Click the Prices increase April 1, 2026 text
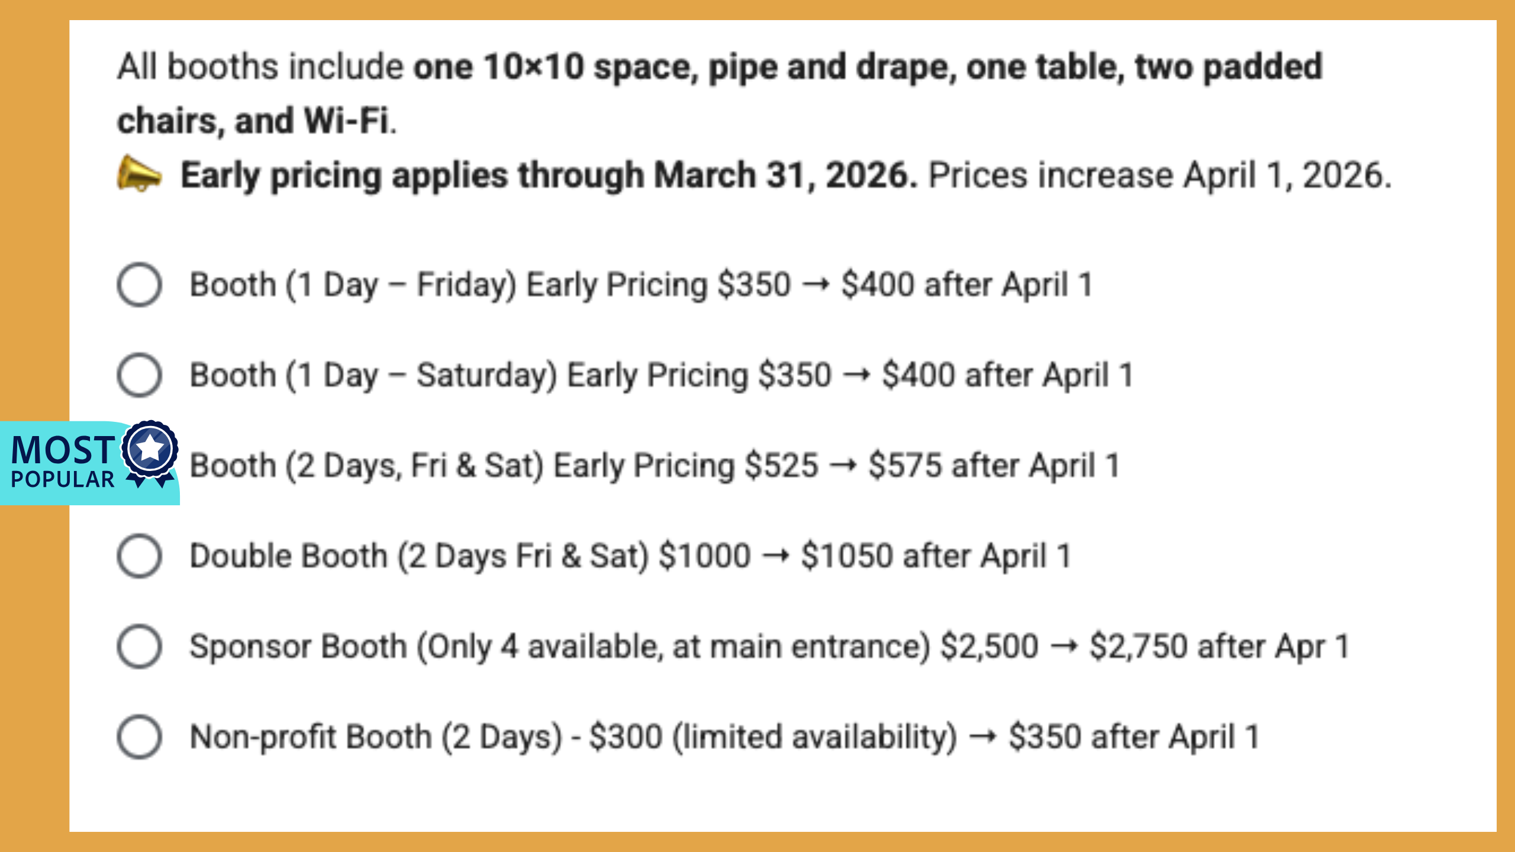 (1160, 176)
